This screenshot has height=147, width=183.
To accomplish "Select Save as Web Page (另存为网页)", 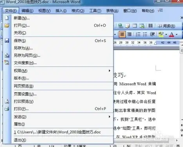I will pos(58,56).
